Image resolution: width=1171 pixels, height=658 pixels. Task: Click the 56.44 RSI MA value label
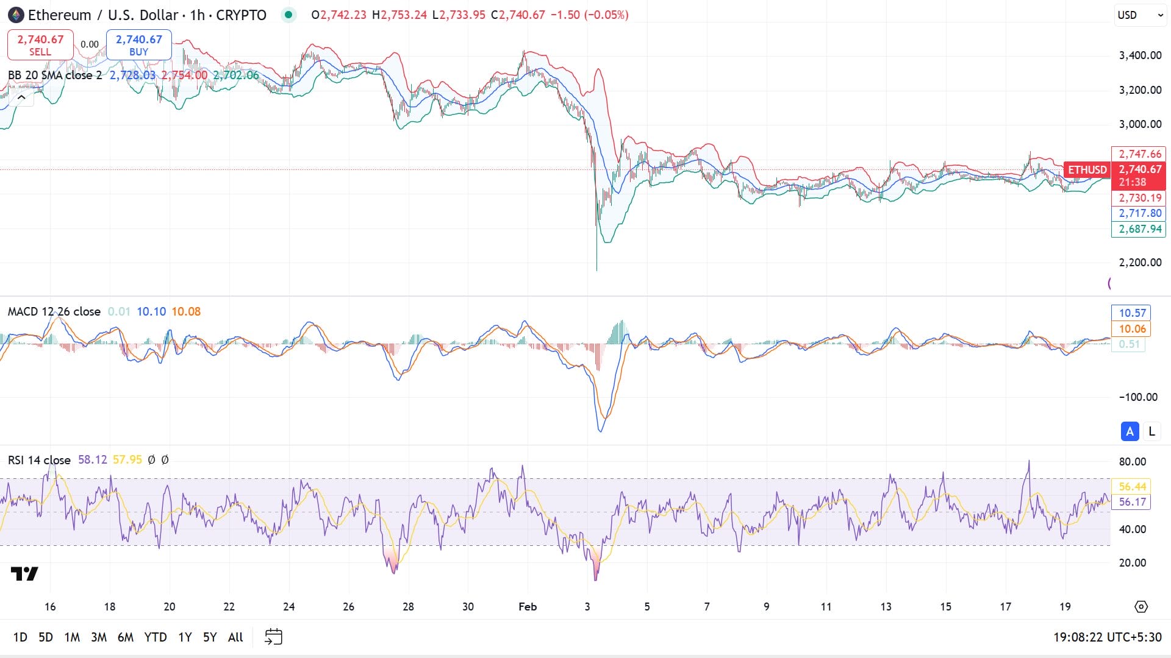point(1131,486)
